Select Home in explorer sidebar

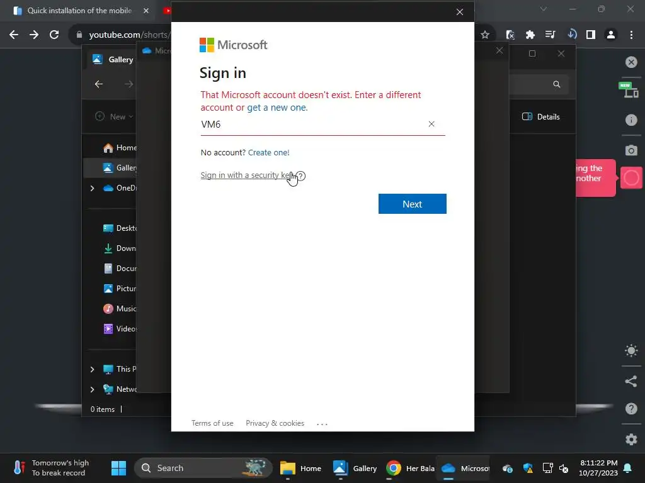pyautogui.click(x=120, y=148)
